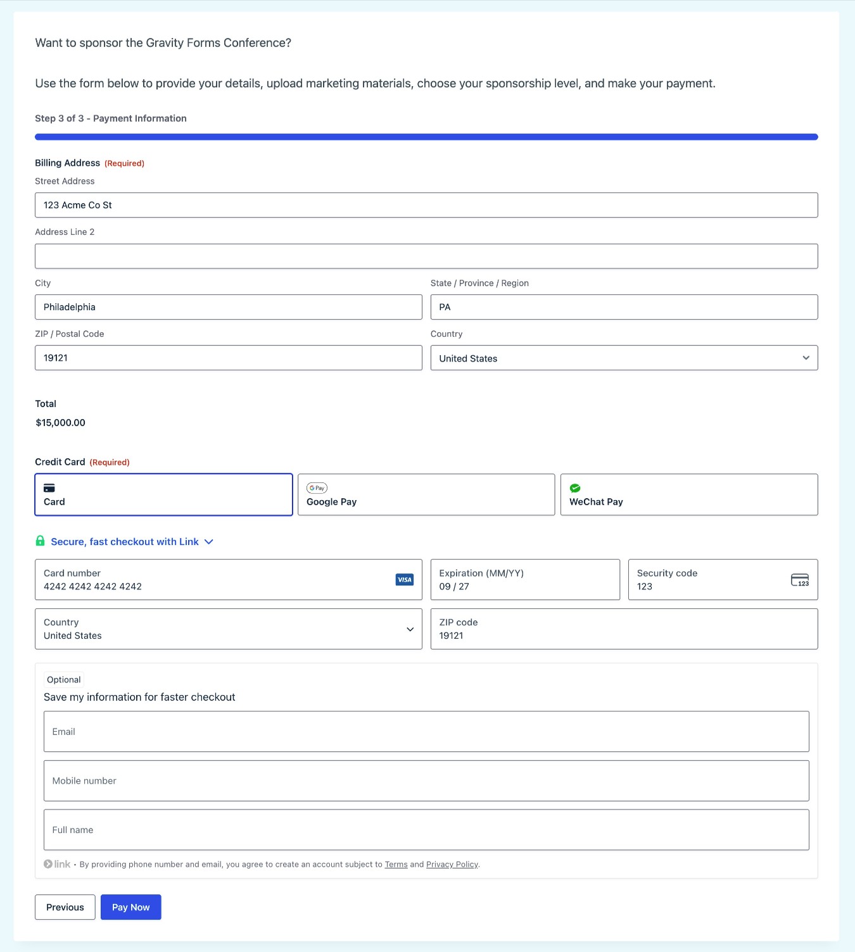855x952 pixels.
Task: Open the Terms link
Action: coord(396,863)
